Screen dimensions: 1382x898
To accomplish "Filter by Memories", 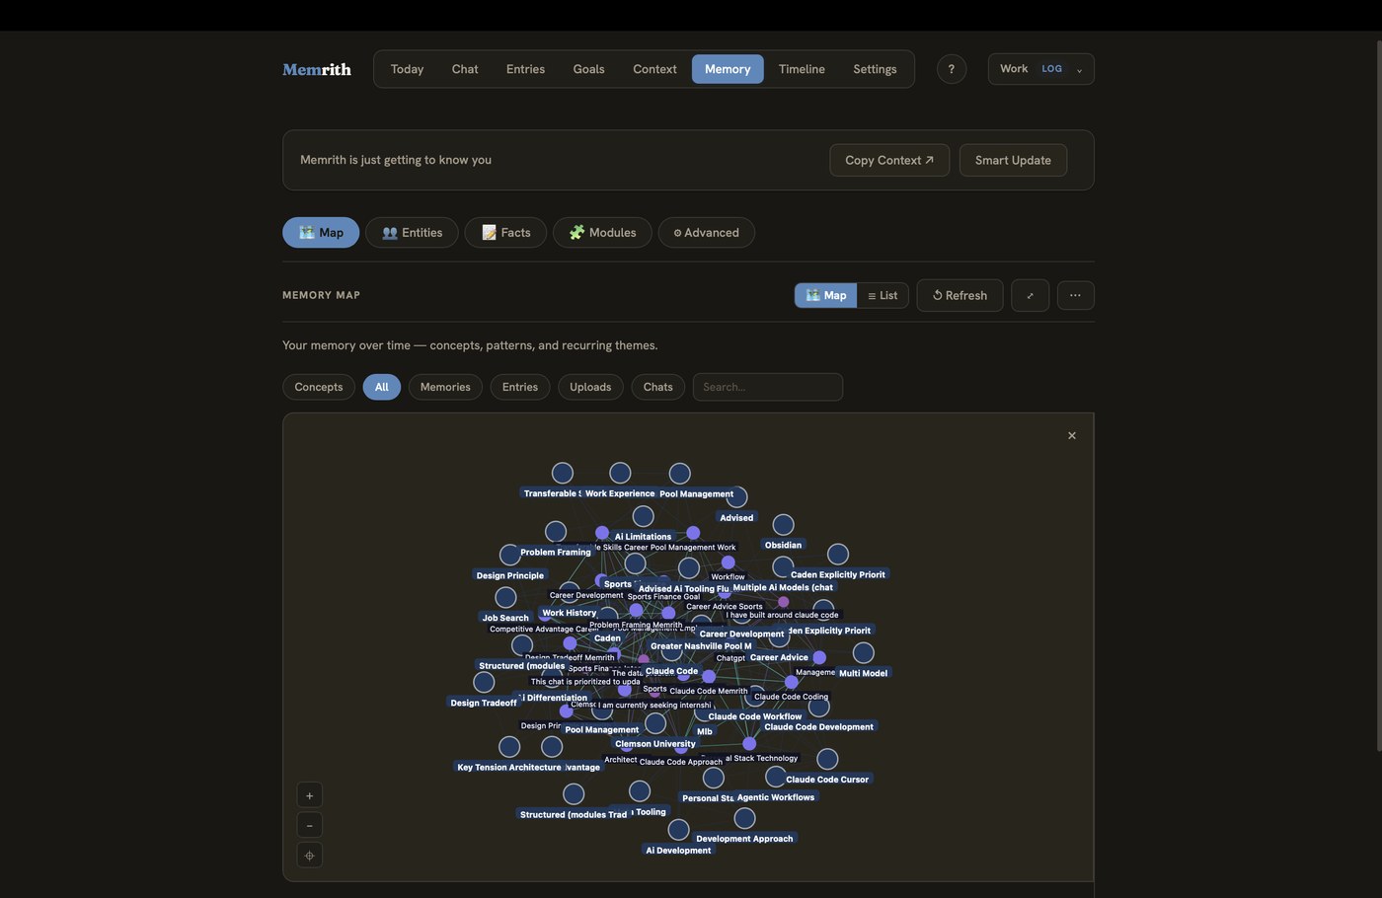I will click(445, 387).
